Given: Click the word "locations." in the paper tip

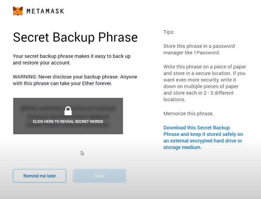Looking at the screenshot, I should [x=174, y=100].
